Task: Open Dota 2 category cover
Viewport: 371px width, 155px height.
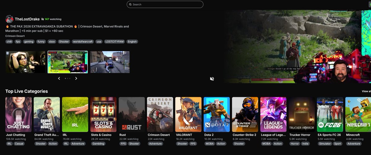Action: [217, 115]
